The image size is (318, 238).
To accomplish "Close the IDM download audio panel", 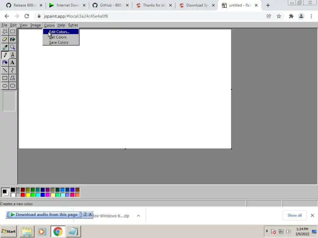I will tap(90, 214).
